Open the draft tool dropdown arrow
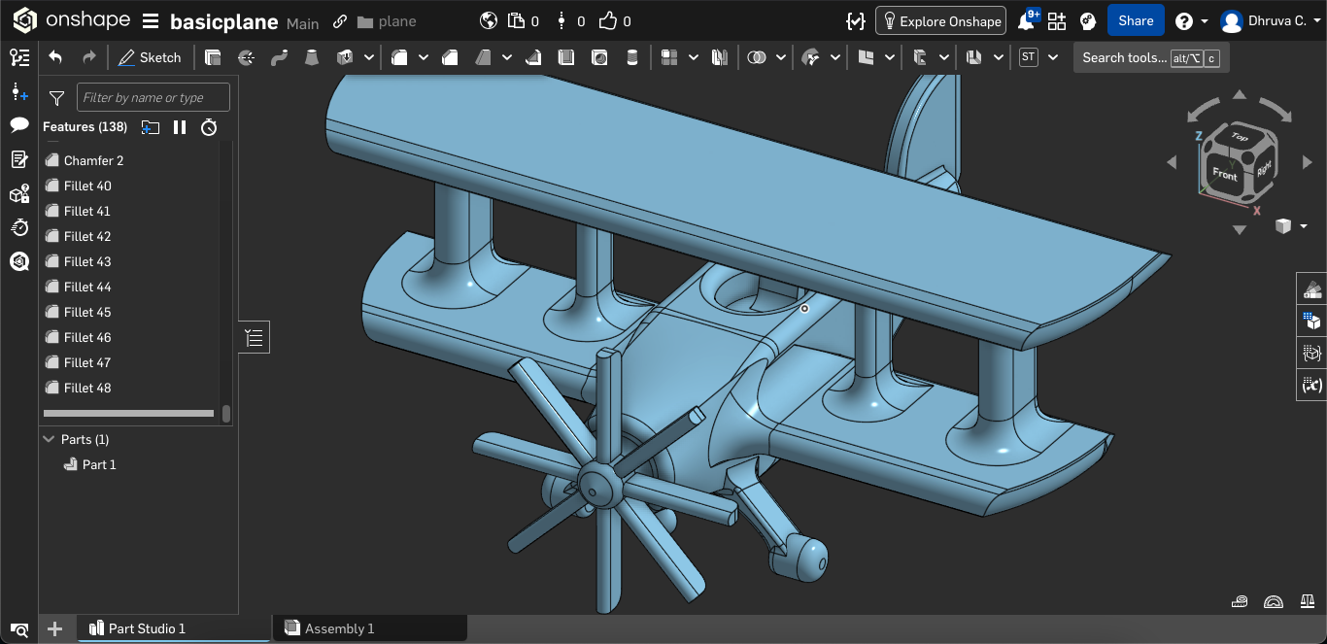 click(x=507, y=57)
